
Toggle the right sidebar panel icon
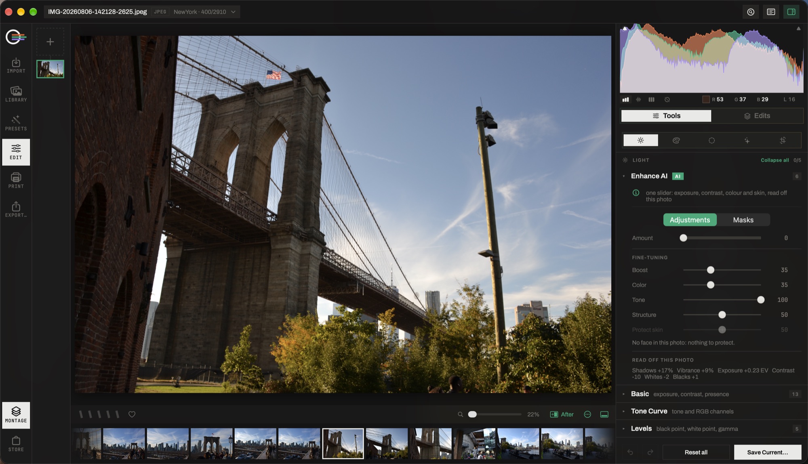point(791,12)
